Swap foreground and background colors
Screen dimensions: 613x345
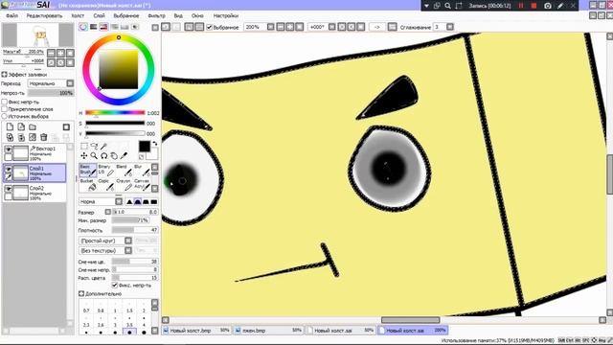pyautogui.click(x=155, y=144)
